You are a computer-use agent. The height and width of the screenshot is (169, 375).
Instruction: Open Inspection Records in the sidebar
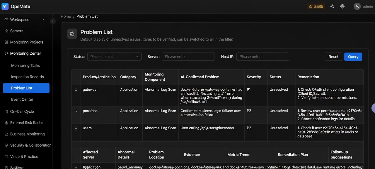click(x=27, y=77)
